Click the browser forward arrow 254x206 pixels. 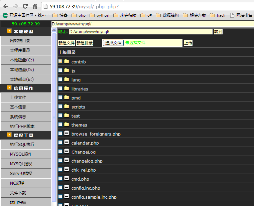16,6
